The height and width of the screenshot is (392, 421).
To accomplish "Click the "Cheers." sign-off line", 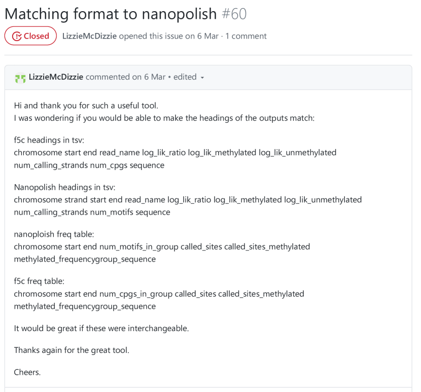I will click(x=27, y=372).
